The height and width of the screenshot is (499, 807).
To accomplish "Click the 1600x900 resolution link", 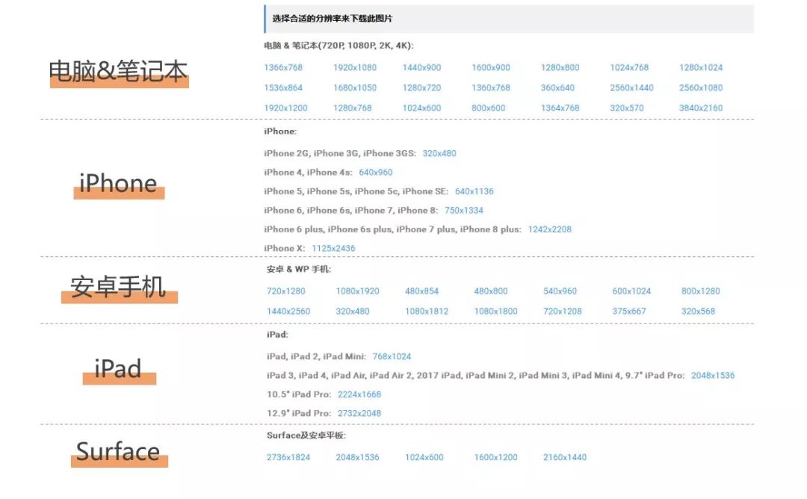I will tap(490, 67).
